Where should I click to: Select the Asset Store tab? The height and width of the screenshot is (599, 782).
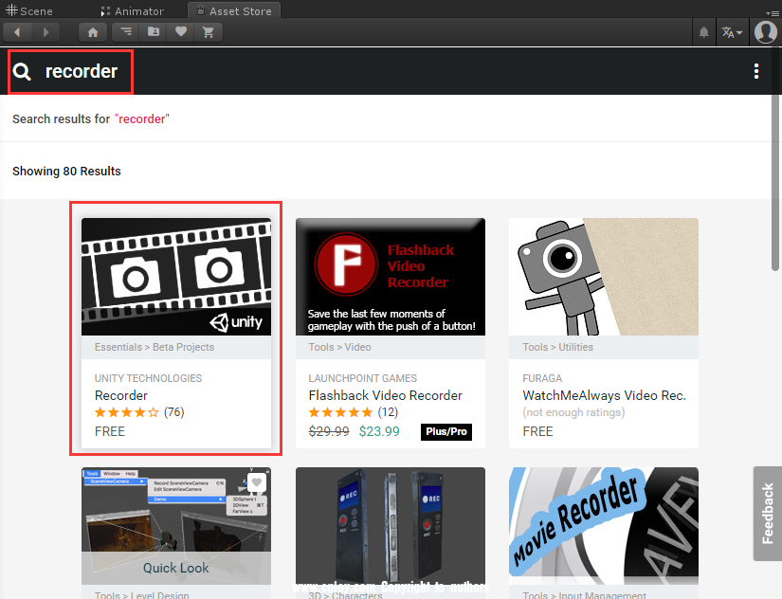click(234, 10)
